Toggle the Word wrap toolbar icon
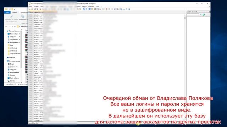227x127 pixels. pyautogui.click(x=84, y=9)
